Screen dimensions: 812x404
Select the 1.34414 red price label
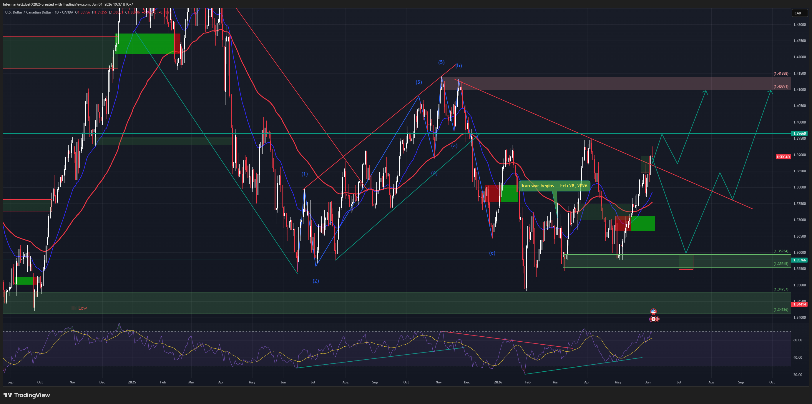[799, 304]
